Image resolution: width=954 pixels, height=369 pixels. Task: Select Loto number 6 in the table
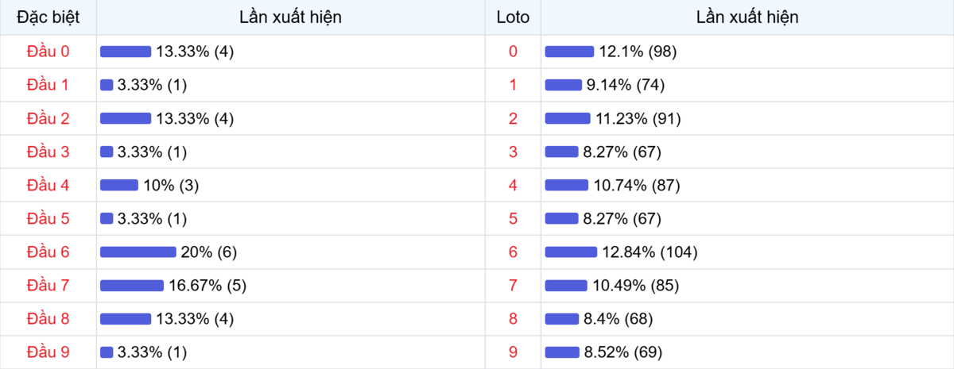pos(513,252)
